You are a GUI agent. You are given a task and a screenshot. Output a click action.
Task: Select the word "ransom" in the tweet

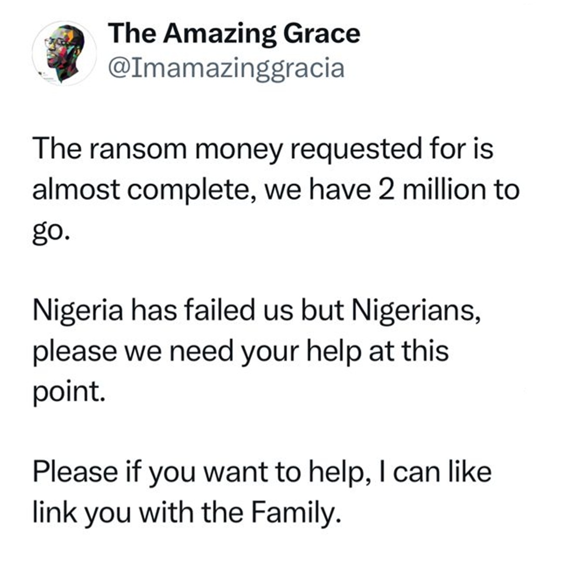137,149
